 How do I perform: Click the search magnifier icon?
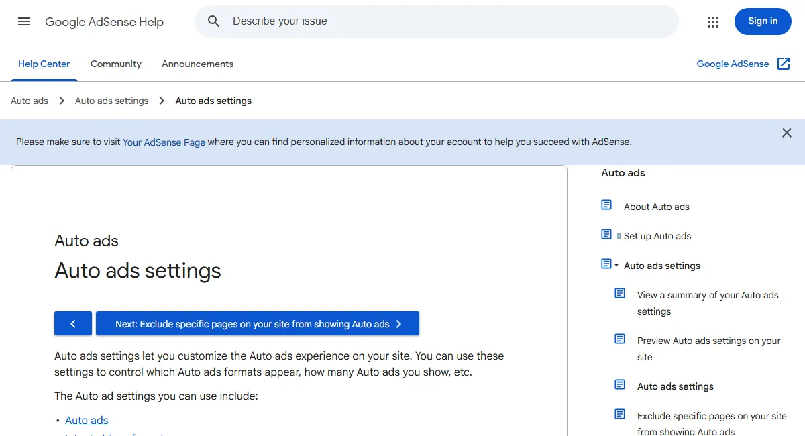214,21
